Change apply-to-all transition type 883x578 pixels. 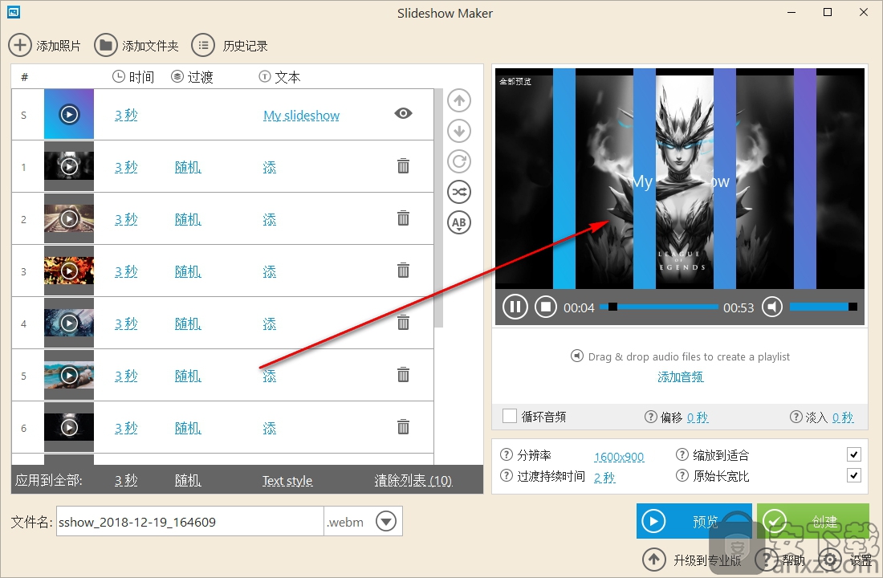click(x=188, y=481)
